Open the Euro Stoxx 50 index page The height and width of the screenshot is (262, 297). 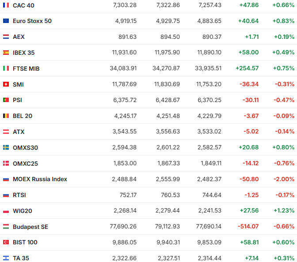click(32, 21)
